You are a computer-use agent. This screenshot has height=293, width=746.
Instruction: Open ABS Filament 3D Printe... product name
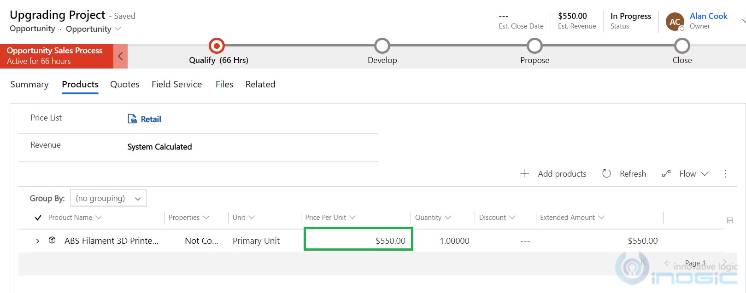pyautogui.click(x=112, y=241)
